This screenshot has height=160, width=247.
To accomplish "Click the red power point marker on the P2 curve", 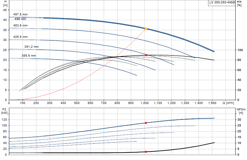I will pos(146,123).
